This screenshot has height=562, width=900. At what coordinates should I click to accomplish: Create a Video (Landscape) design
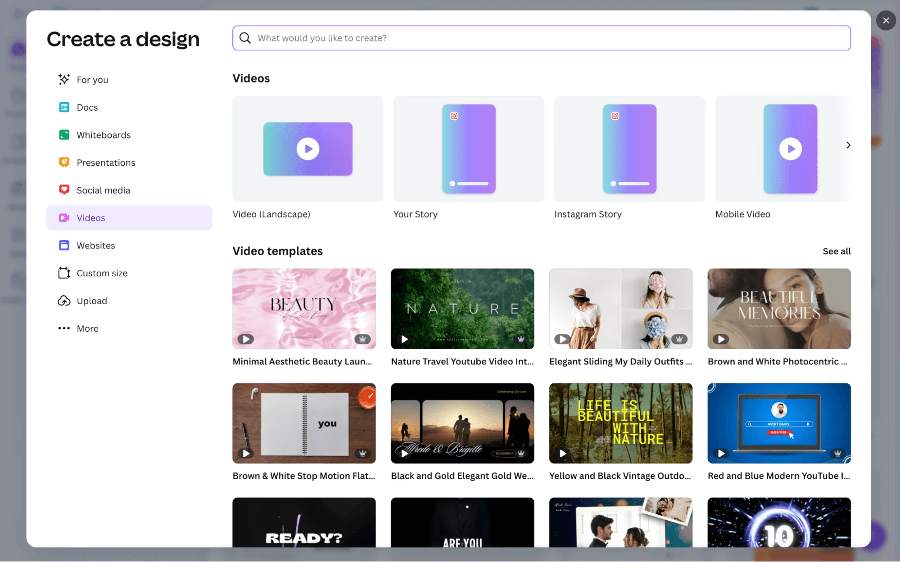pos(308,148)
